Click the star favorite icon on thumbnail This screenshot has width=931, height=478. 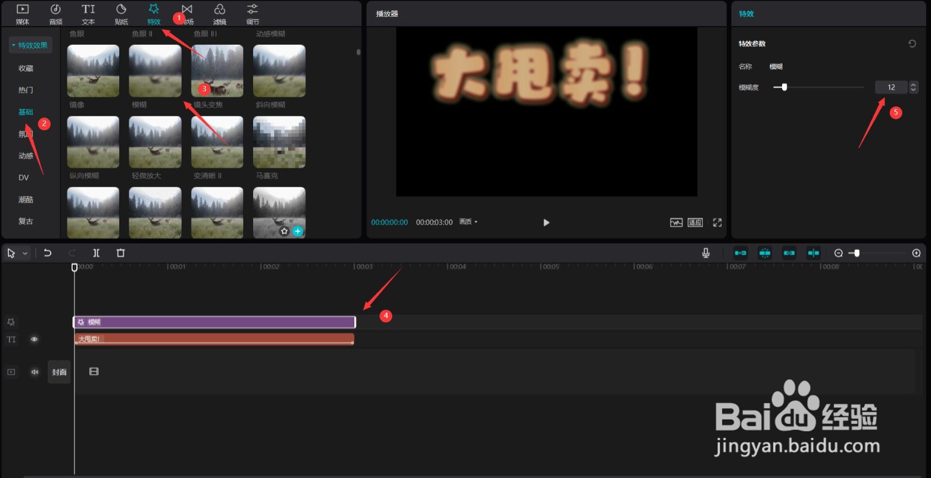point(285,231)
